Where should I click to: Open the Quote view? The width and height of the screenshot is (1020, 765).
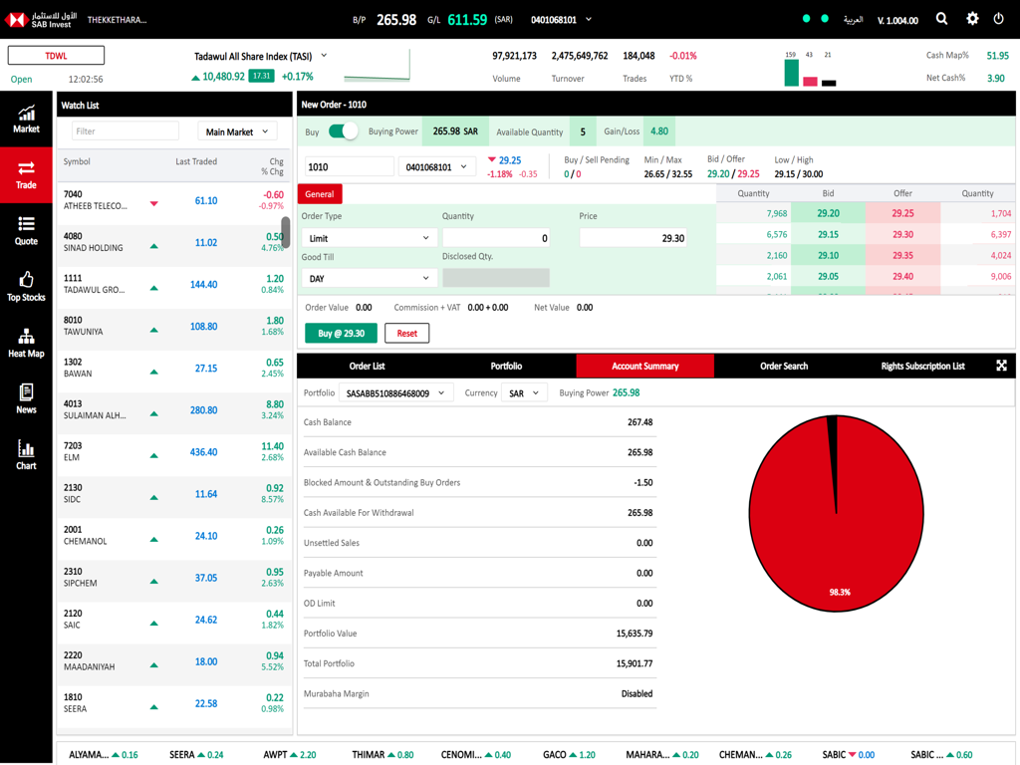click(25, 230)
